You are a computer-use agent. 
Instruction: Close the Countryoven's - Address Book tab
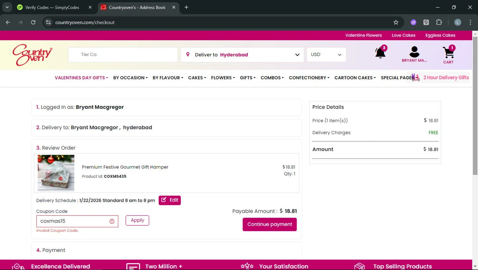click(x=174, y=7)
